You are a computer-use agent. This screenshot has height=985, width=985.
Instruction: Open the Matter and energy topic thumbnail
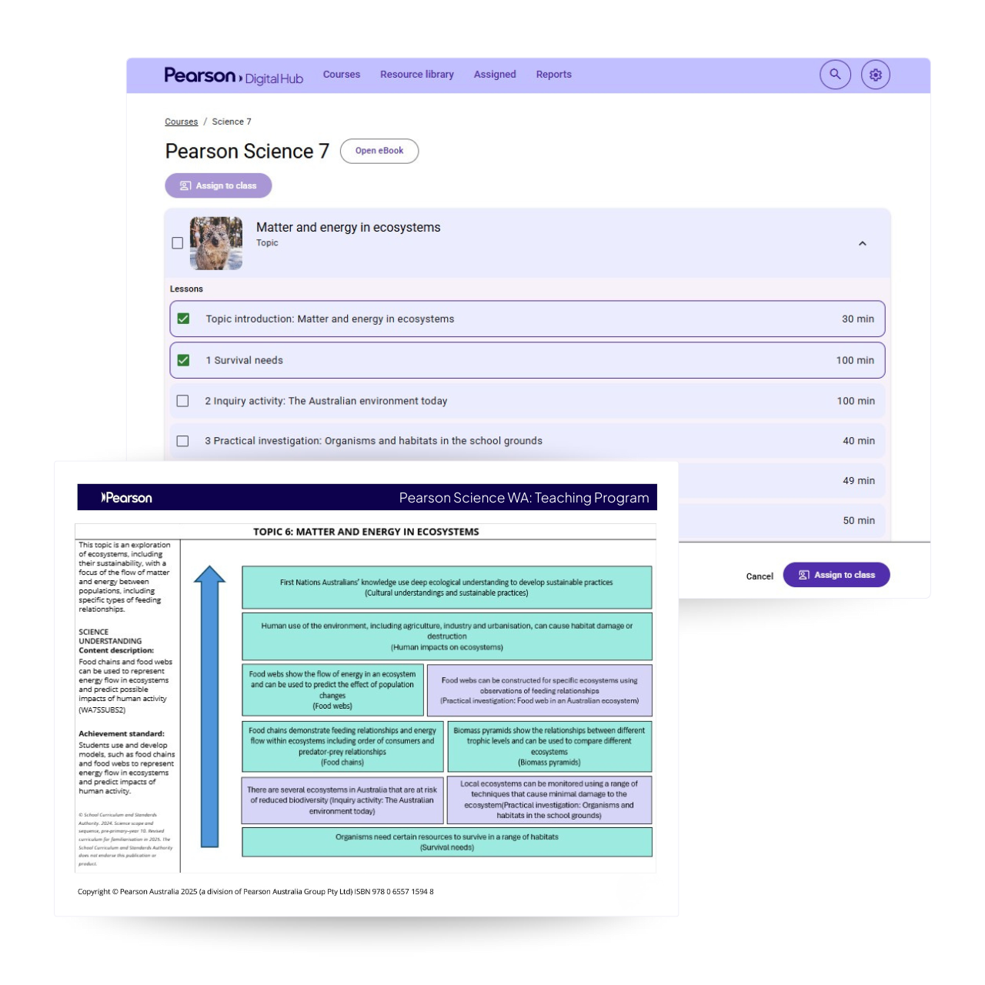point(216,243)
